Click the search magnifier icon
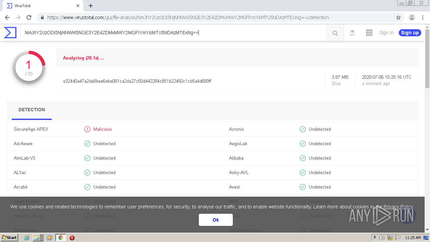The height and width of the screenshot is (242, 430). 335,33
